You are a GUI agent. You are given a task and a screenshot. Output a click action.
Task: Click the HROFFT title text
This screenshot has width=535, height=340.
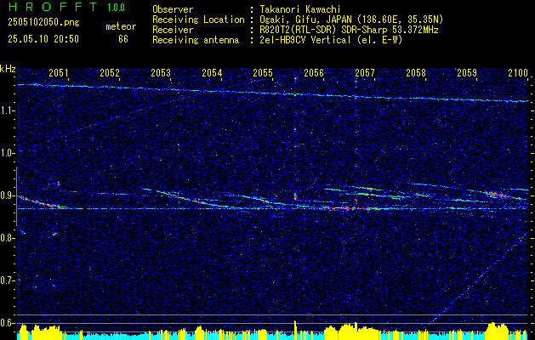(x=53, y=7)
